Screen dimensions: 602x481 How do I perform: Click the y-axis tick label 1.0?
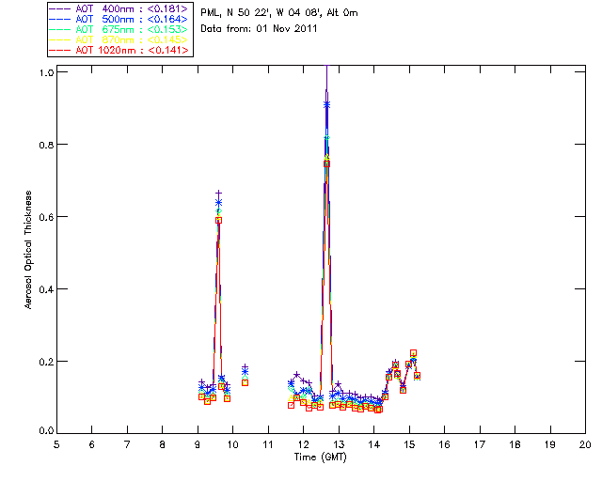[x=45, y=72]
